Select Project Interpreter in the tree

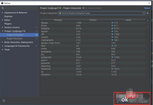[19, 35]
